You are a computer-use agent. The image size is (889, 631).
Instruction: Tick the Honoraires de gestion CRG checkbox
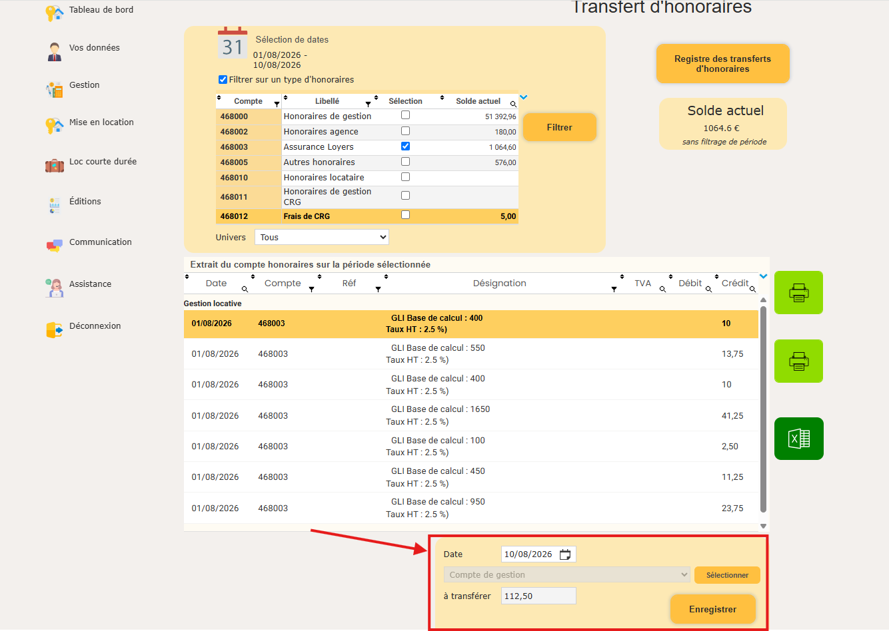[x=405, y=196]
